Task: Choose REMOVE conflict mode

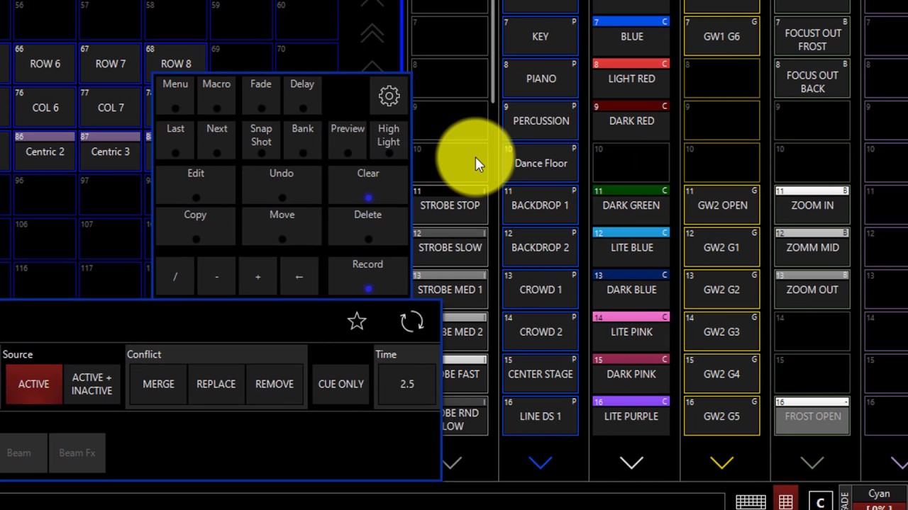Action: 274,384
